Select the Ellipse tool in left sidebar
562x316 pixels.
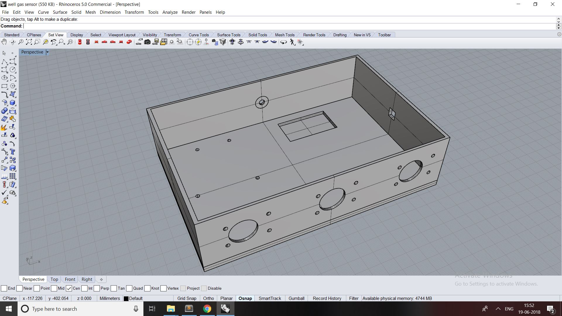pyautogui.click(x=4, y=78)
